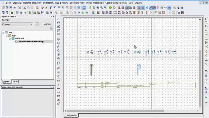Screen dimensions: 209x118
Task: Open the Данные проекта menu
Action: [77, 3]
